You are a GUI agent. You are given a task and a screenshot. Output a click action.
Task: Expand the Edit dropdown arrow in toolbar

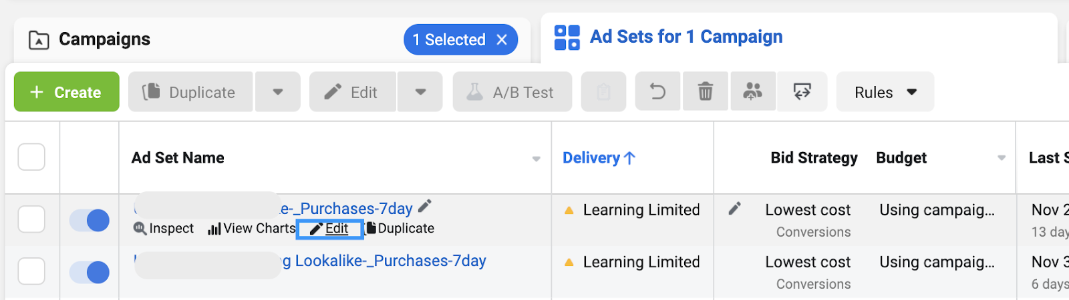click(x=420, y=92)
